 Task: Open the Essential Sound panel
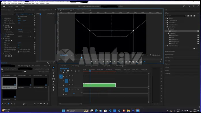(x=169, y=55)
